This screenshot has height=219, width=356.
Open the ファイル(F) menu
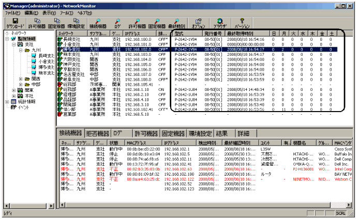click(12, 12)
